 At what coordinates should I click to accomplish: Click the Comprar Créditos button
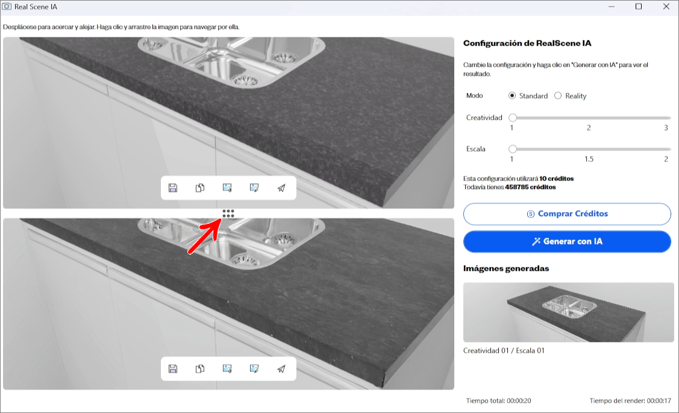coord(566,214)
